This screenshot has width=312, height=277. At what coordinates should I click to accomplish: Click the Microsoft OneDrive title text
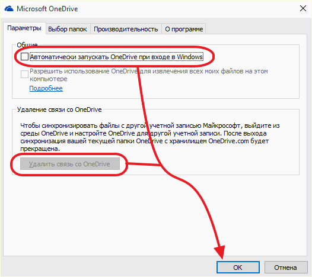[47, 9]
